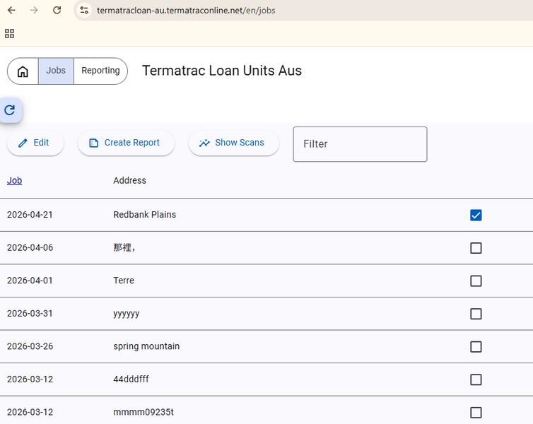Focus the Filter input field
Screen dimensions: 533x424
click(360, 144)
